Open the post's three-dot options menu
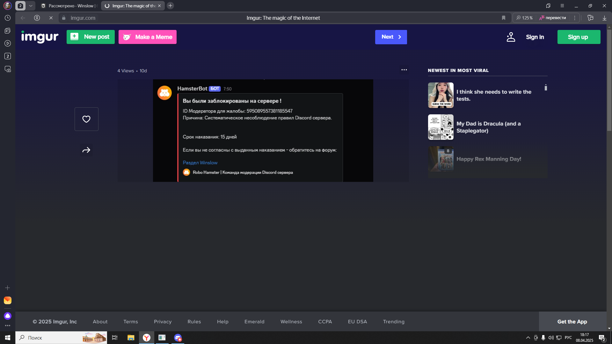 tap(404, 70)
